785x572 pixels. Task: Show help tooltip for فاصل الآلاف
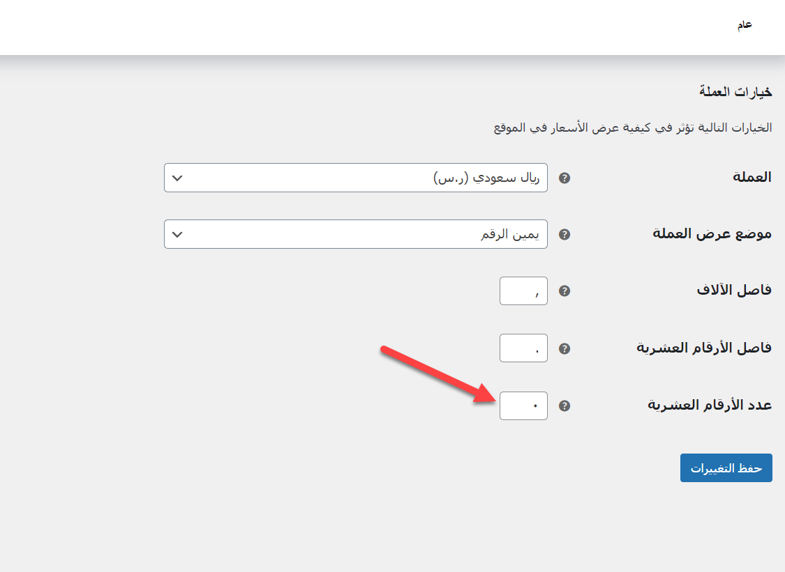click(565, 291)
